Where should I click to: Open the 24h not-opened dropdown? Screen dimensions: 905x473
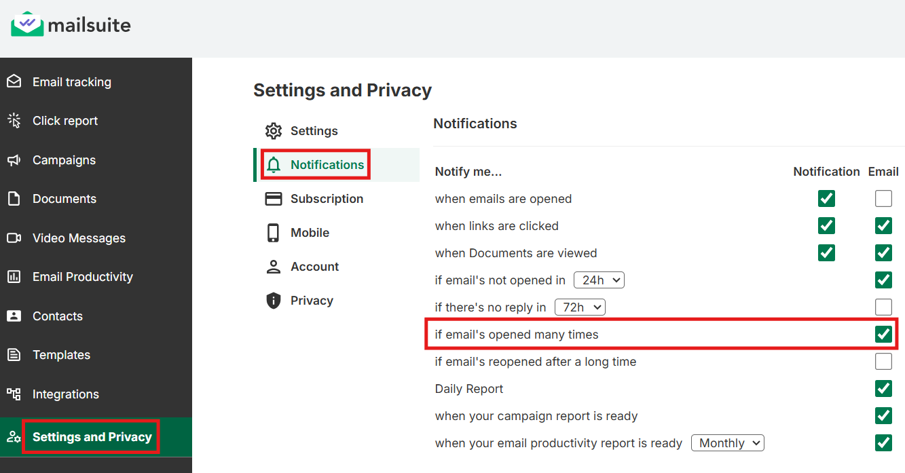point(599,280)
